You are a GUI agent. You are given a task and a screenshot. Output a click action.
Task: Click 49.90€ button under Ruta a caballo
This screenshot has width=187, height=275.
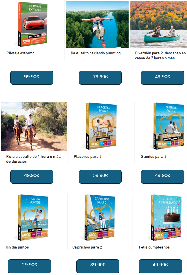[32, 177]
